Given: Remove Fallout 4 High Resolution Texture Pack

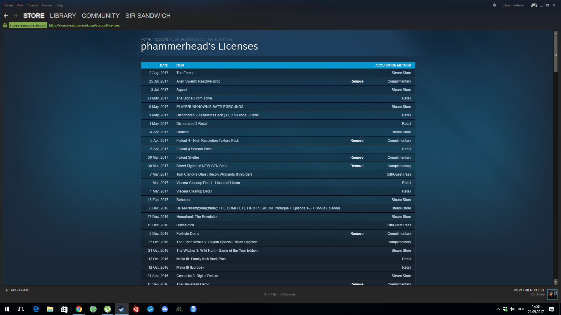Looking at the screenshot, I should pyautogui.click(x=357, y=141).
